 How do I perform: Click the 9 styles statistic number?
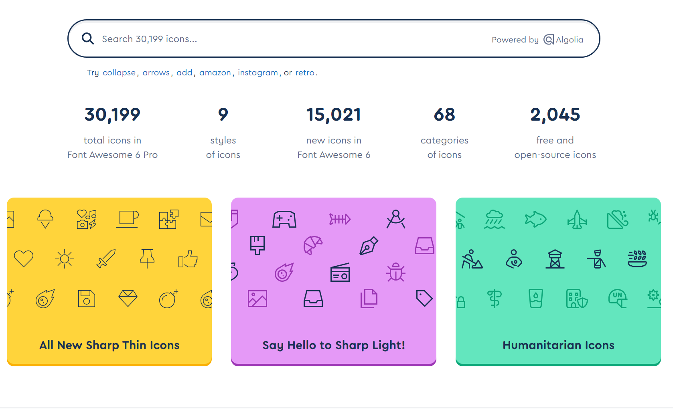pyautogui.click(x=223, y=115)
